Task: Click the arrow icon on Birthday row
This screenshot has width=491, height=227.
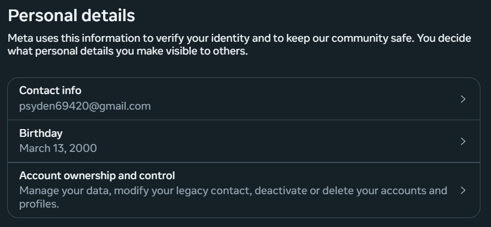Action: (x=463, y=141)
